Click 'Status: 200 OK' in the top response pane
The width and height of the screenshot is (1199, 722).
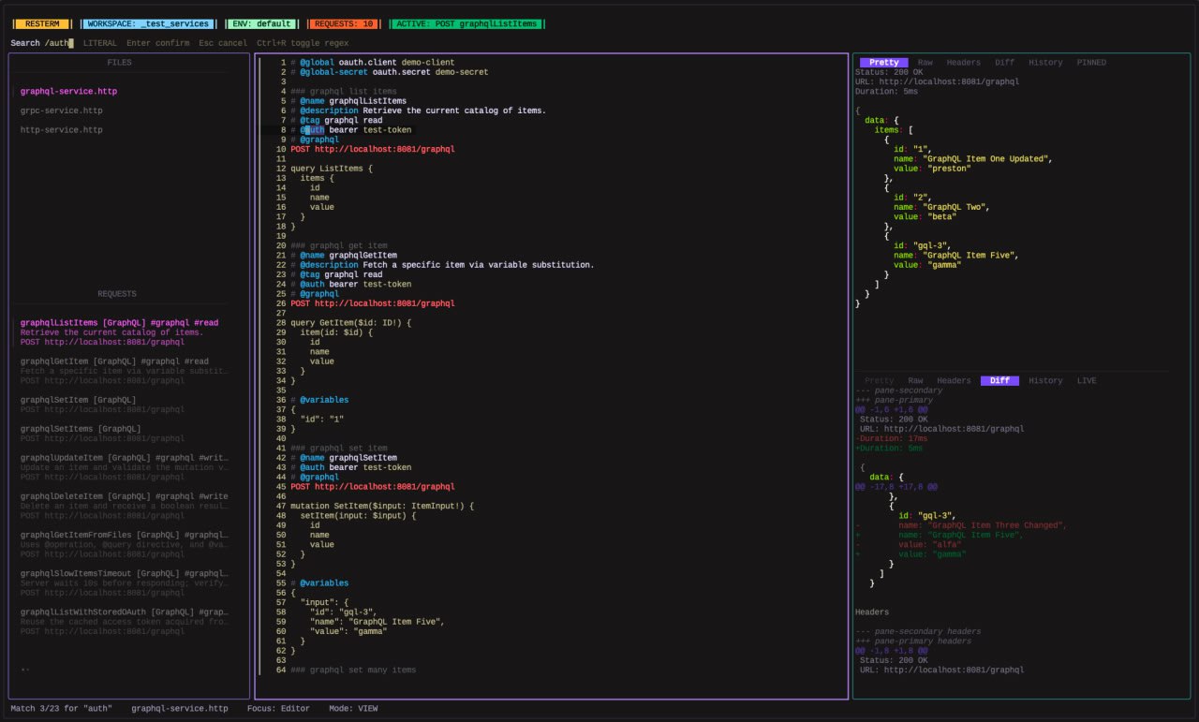pyautogui.click(x=889, y=72)
